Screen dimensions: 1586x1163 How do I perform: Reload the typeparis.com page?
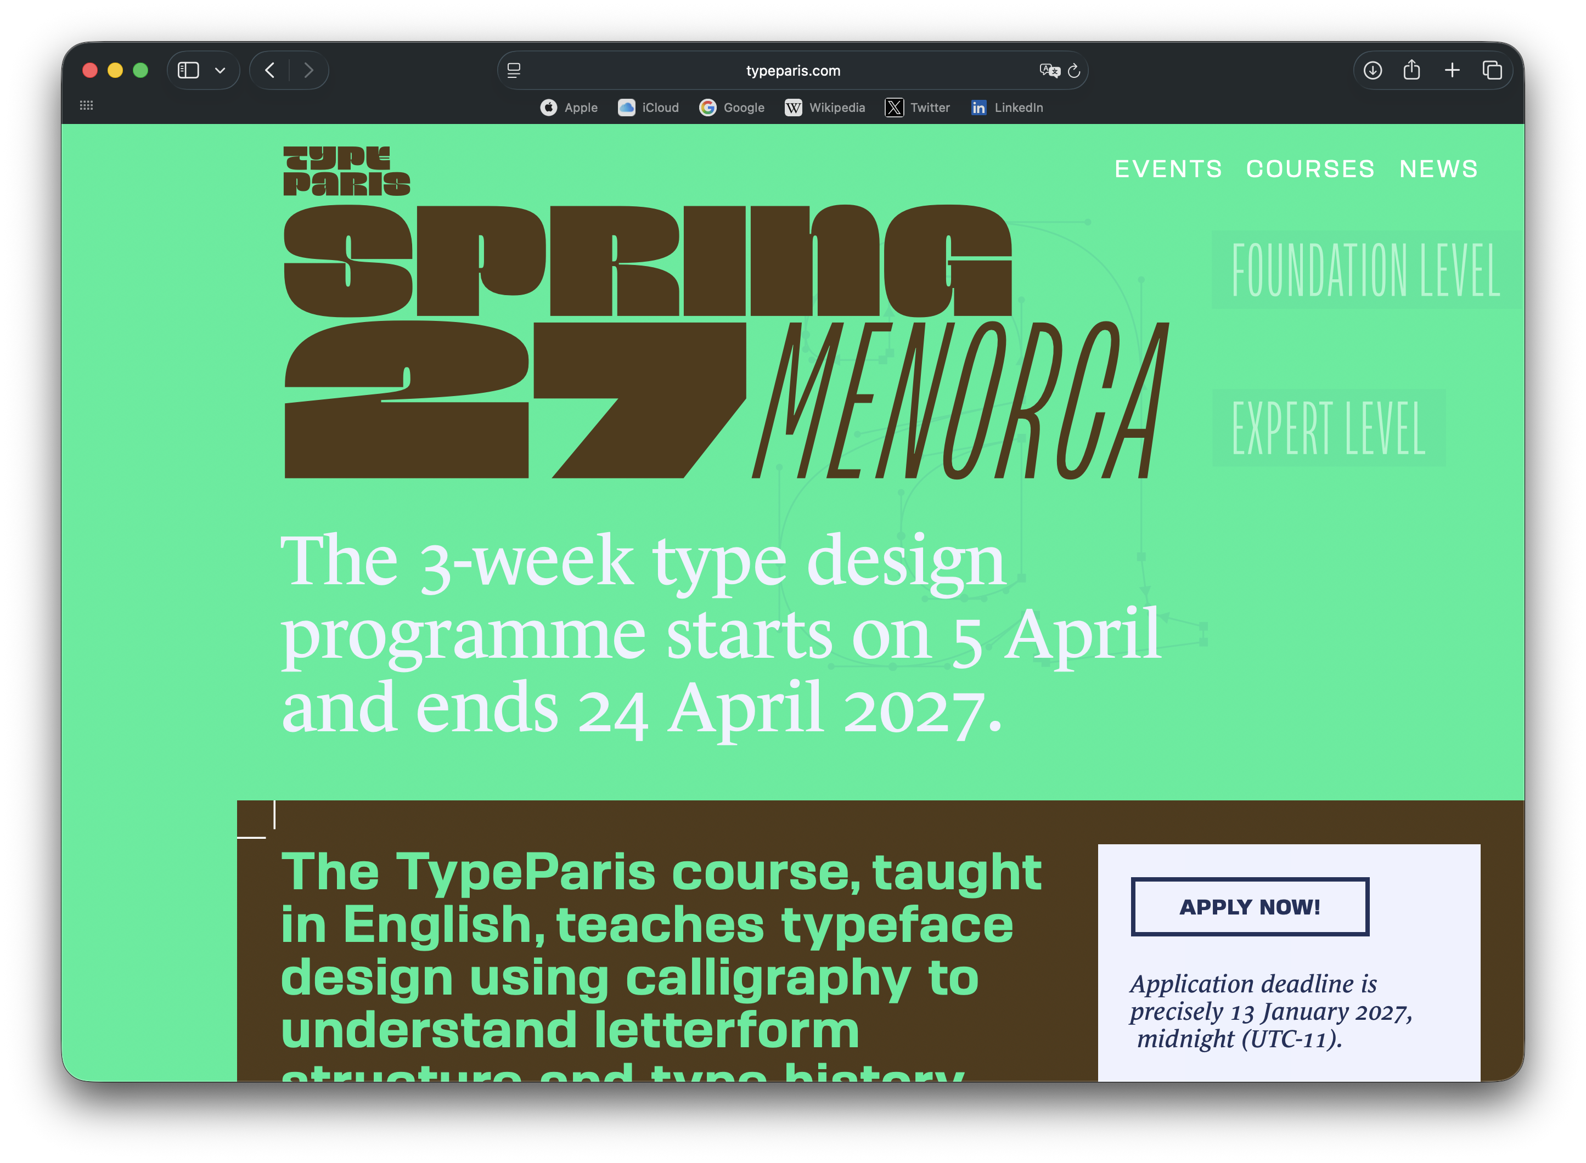(x=1074, y=70)
